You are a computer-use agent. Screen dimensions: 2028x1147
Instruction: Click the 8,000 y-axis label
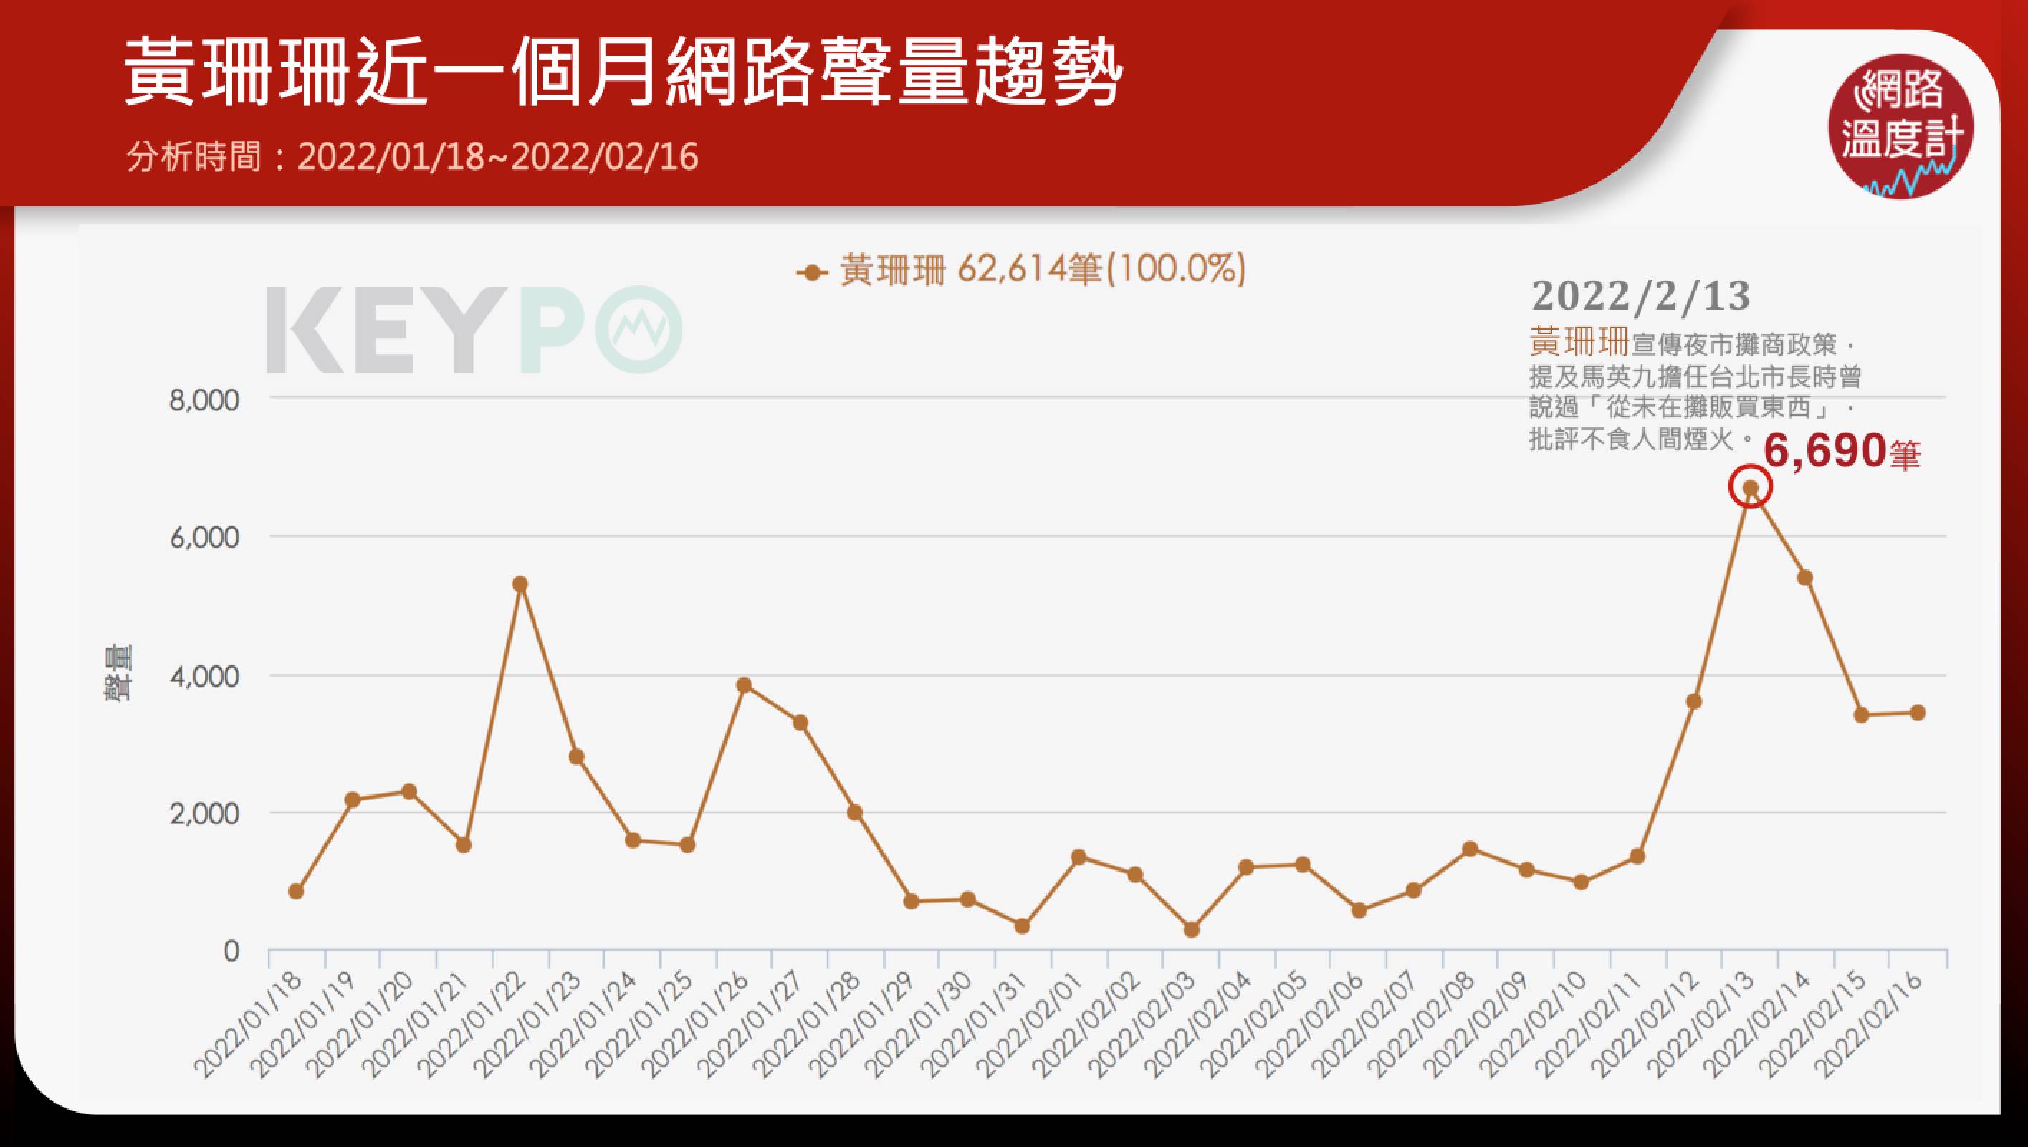pyautogui.click(x=204, y=400)
